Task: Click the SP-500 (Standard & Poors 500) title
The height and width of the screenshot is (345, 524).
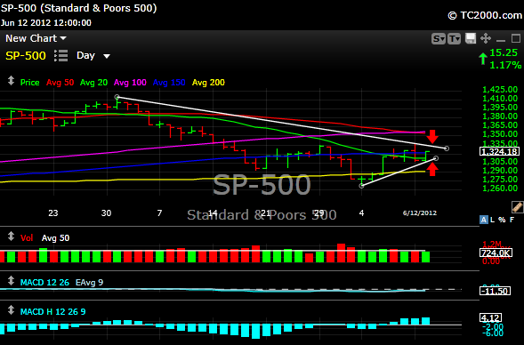Action: 78,8
